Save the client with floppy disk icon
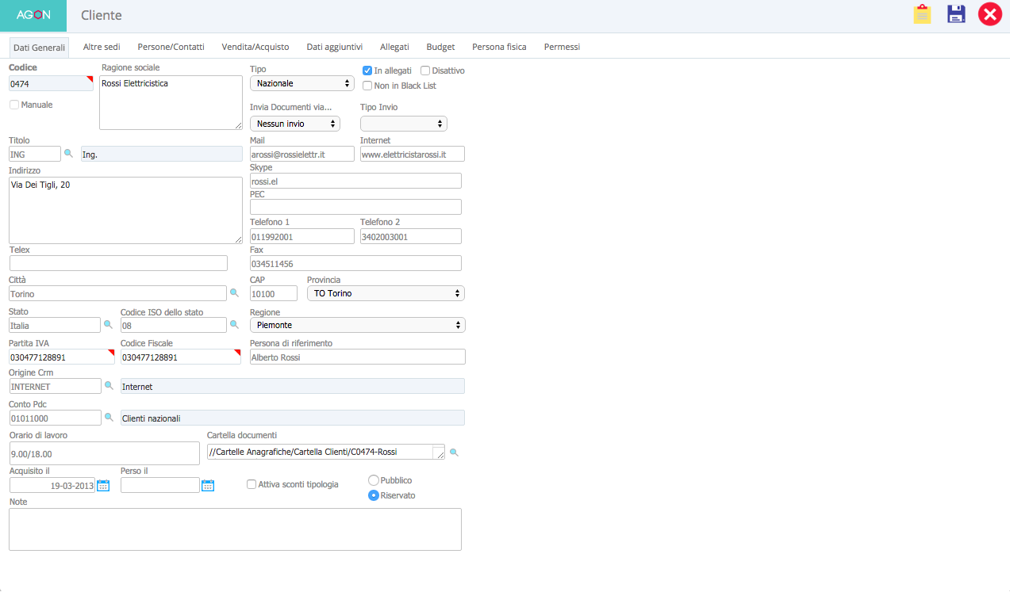The image size is (1010, 592). pos(956,14)
